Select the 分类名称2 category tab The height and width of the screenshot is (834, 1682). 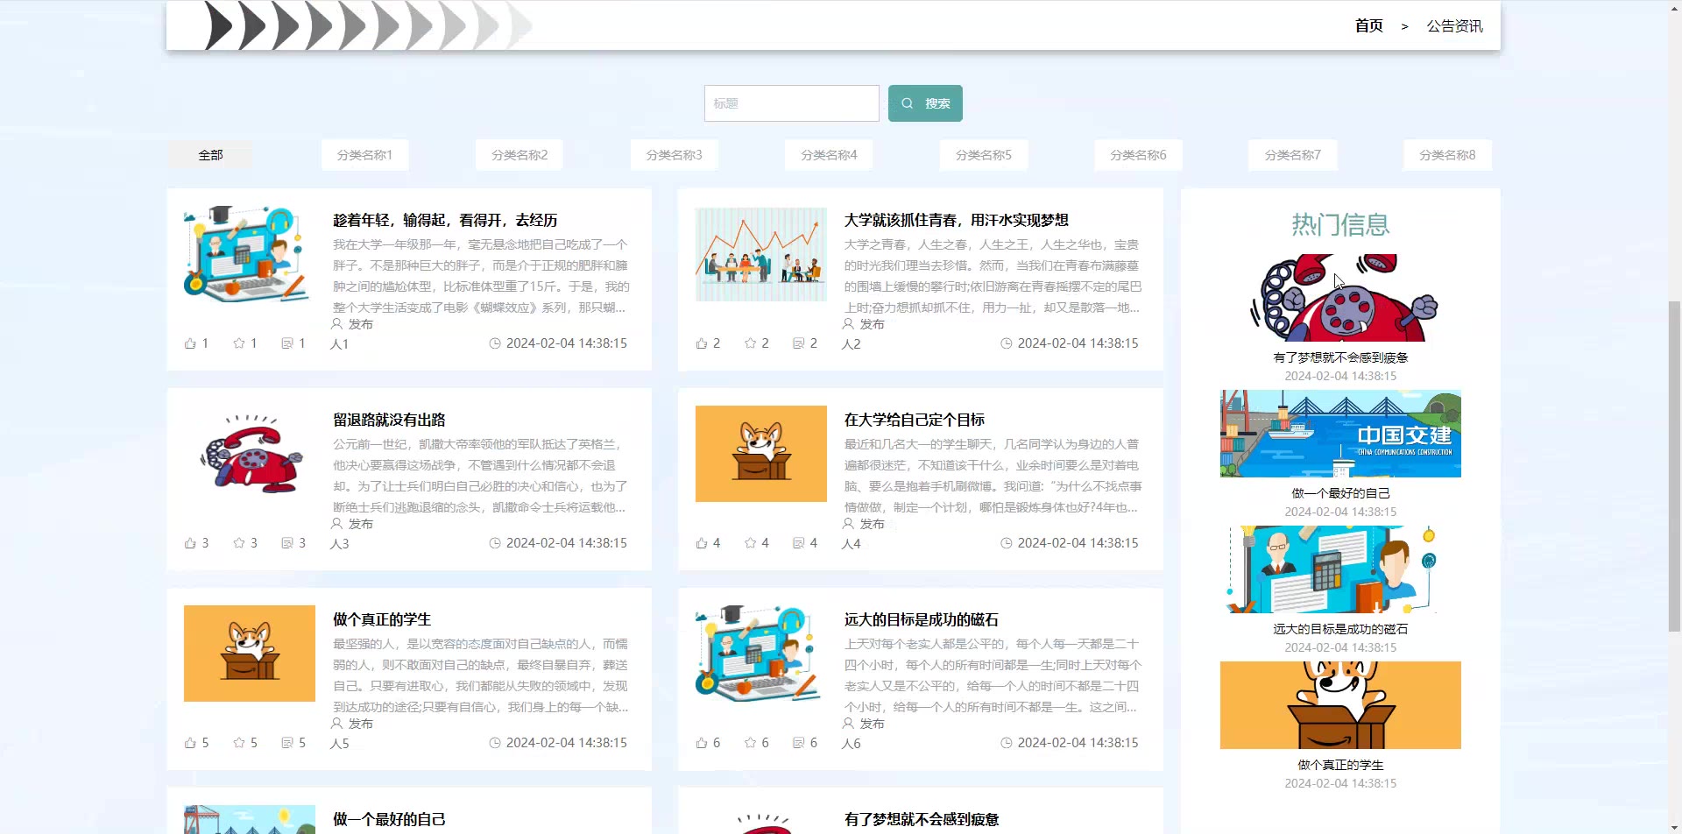click(519, 155)
